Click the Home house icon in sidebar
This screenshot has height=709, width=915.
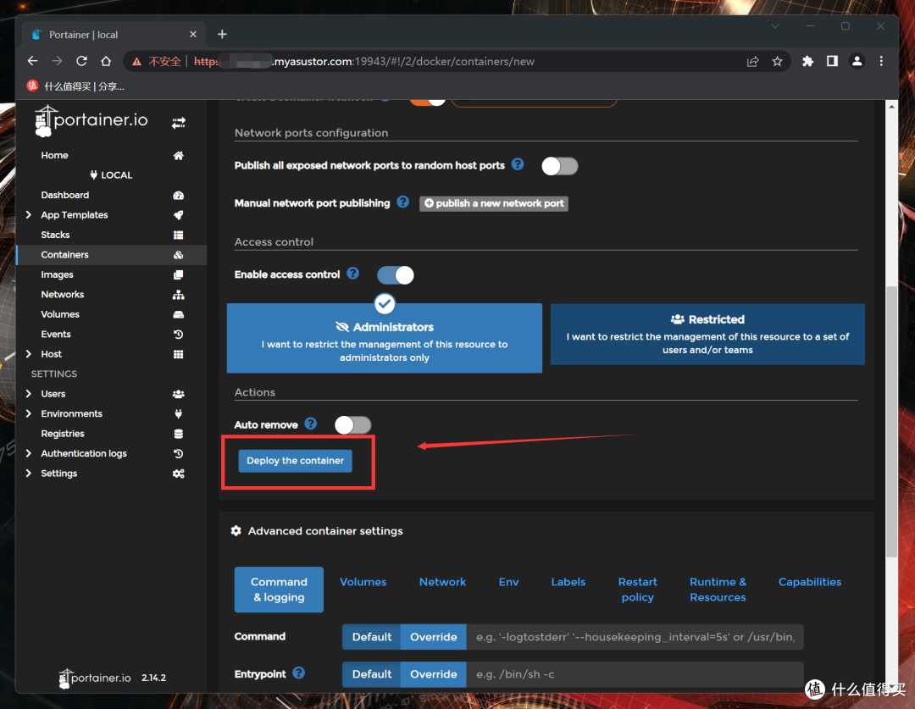point(178,156)
